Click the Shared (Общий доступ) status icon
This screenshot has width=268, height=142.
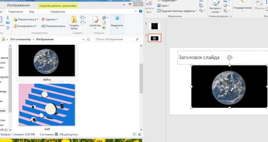point(57,134)
